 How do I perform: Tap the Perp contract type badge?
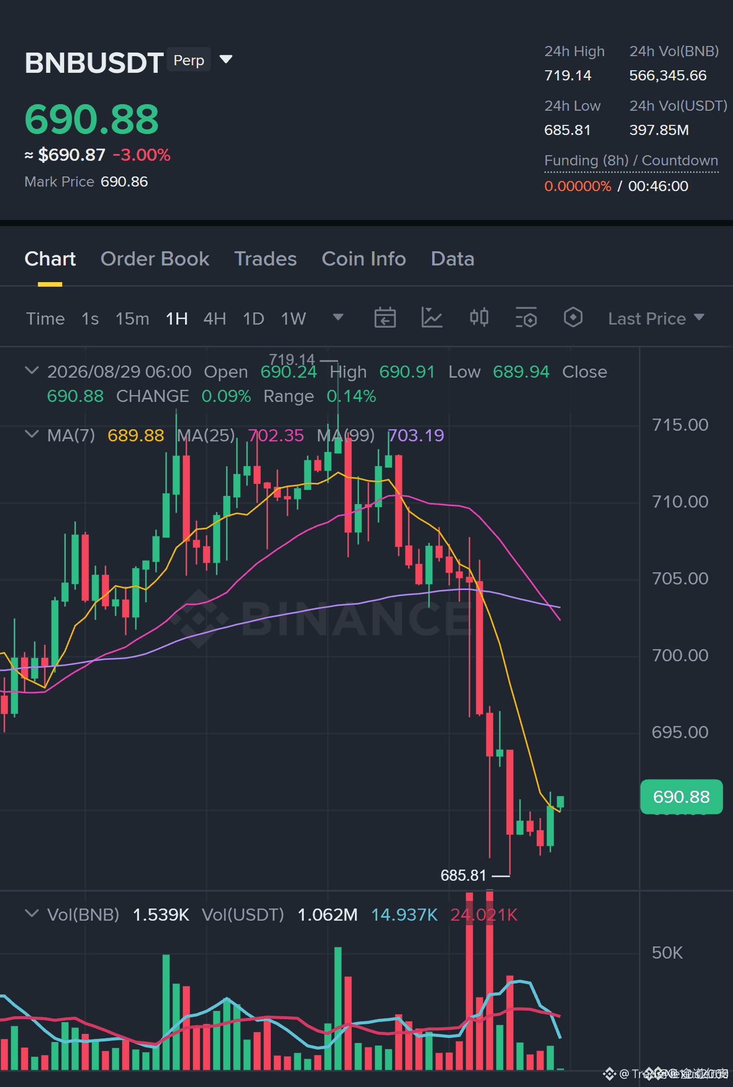(189, 60)
